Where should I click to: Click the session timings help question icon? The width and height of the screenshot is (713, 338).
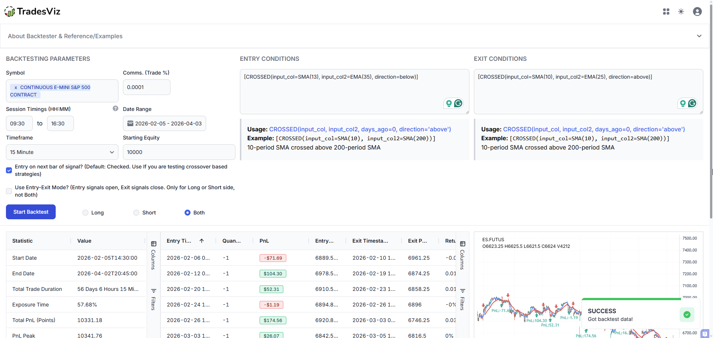(x=115, y=108)
